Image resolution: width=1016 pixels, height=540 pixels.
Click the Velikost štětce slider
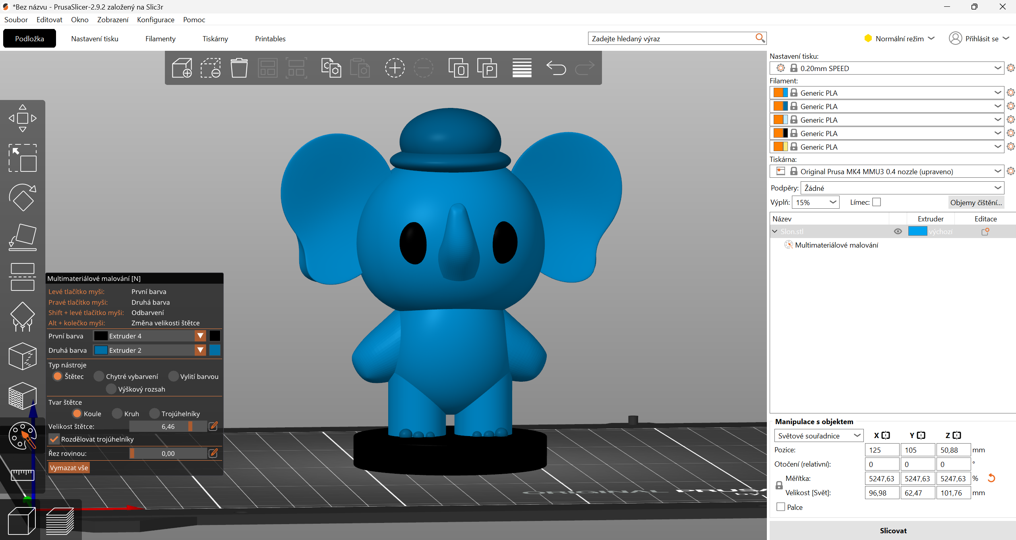pyautogui.click(x=168, y=427)
